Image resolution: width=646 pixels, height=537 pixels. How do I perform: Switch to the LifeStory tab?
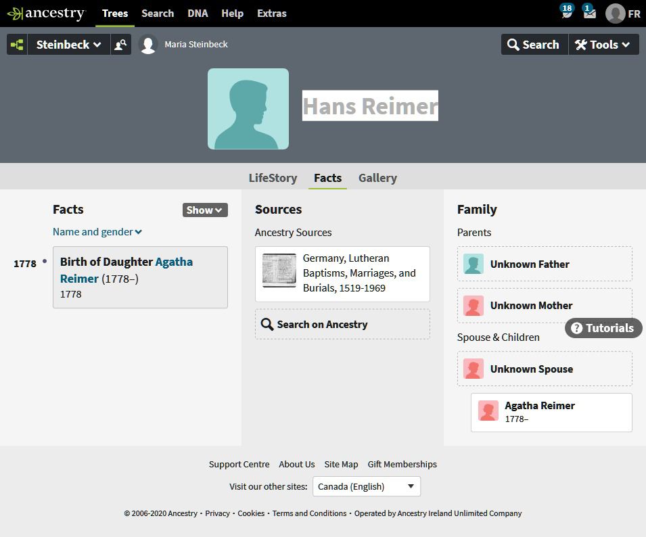273,178
